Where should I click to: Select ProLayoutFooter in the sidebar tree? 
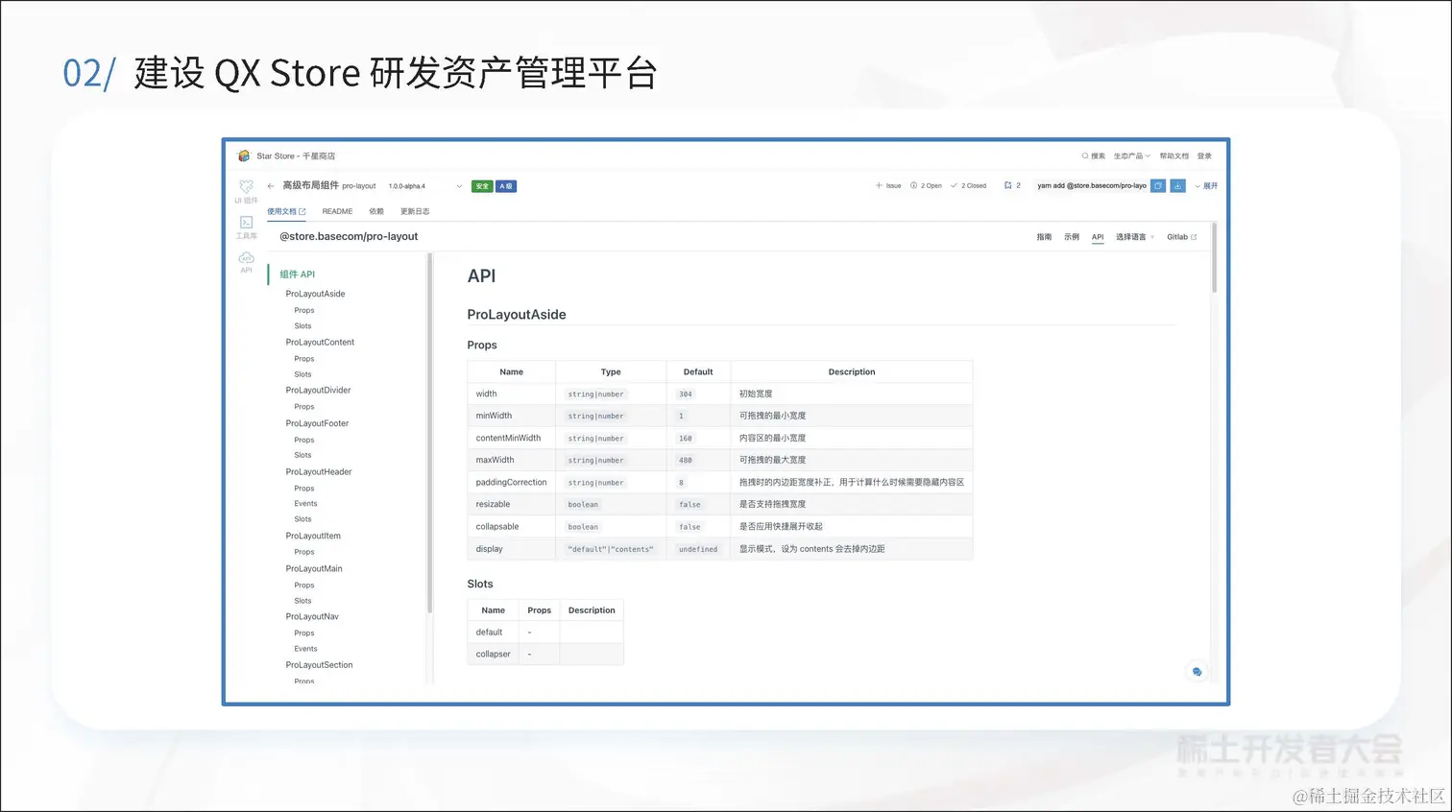[317, 423]
